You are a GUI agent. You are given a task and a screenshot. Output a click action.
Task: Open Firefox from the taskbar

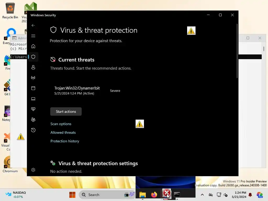[154, 195]
